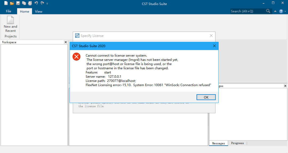Select the Progress tab in the bottom panel
Viewport: 288px width, 153px height.
(237, 143)
